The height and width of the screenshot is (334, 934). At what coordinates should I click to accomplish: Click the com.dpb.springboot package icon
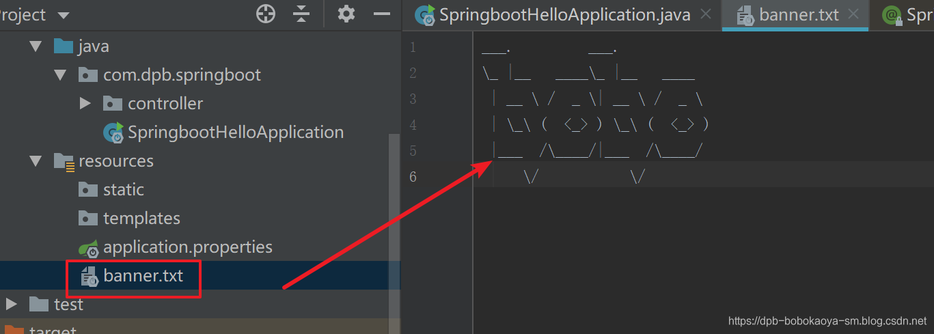click(x=88, y=74)
